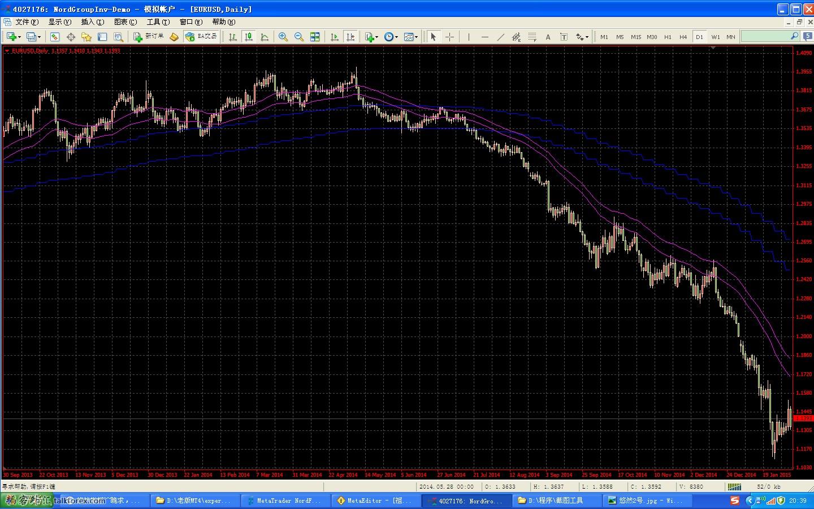This screenshot has width=814, height=509.
Task: Open the 显示(V) menu
Action: click(59, 22)
